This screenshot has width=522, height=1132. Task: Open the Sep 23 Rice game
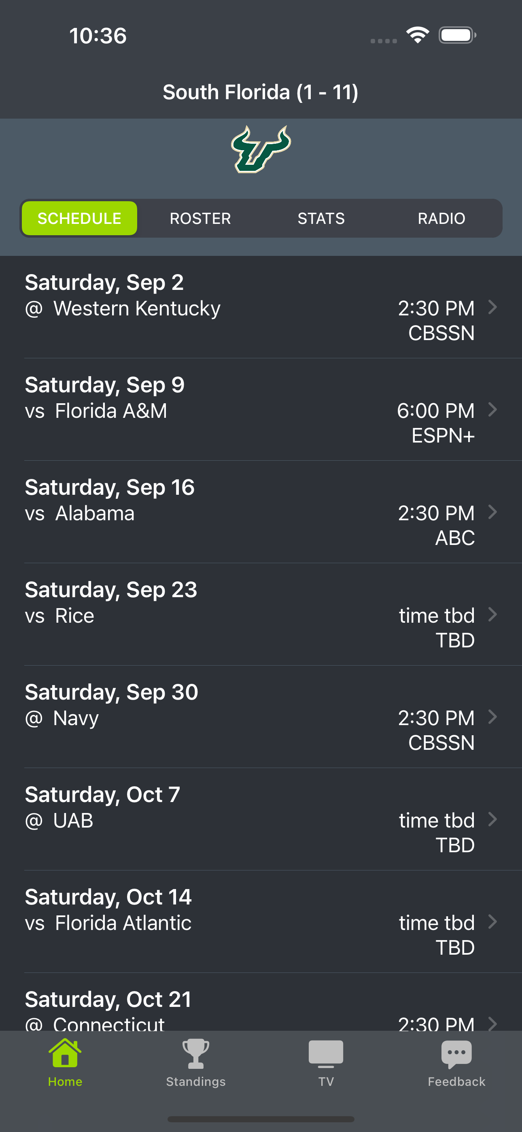click(261, 614)
